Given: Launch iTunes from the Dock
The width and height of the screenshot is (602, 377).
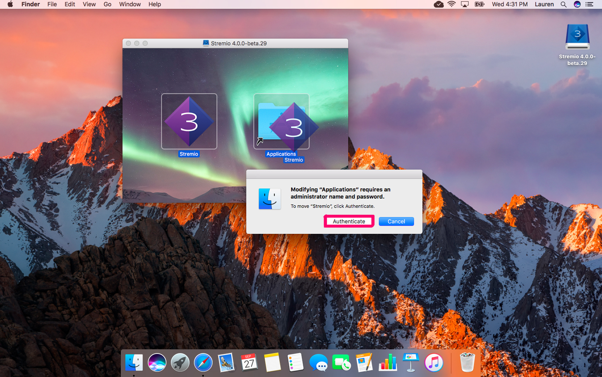Looking at the screenshot, I should pos(434,363).
